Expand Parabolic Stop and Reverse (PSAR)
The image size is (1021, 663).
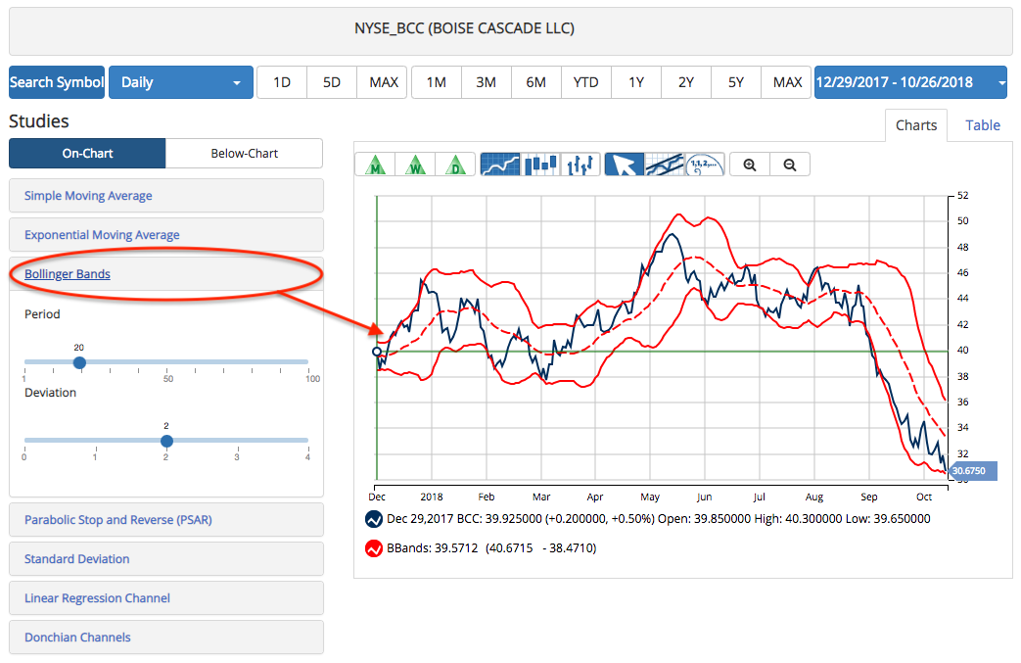(x=166, y=520)
